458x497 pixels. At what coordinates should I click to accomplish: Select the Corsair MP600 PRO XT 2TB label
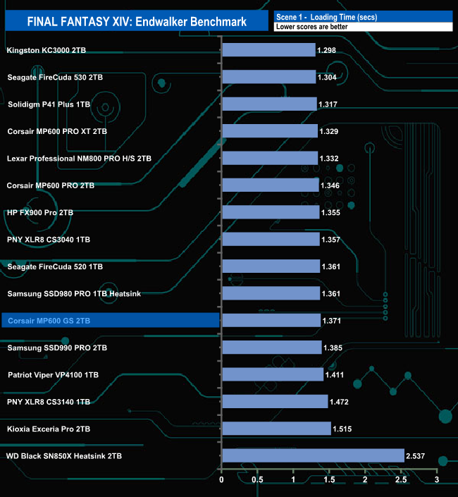(57, 131)
